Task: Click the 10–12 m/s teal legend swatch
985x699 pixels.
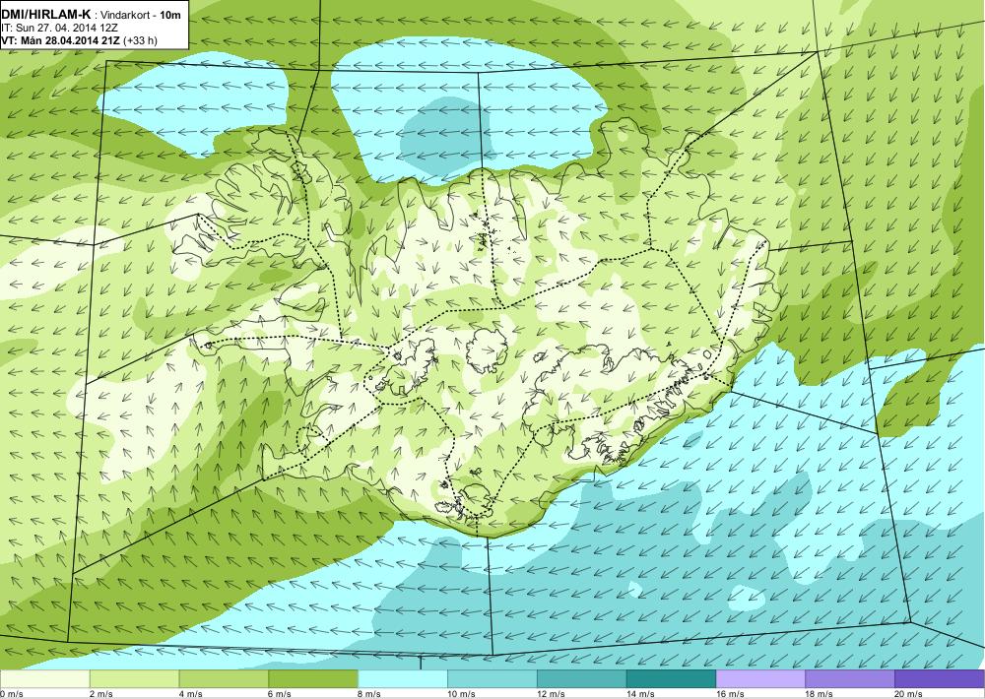Action: point(492,679)
